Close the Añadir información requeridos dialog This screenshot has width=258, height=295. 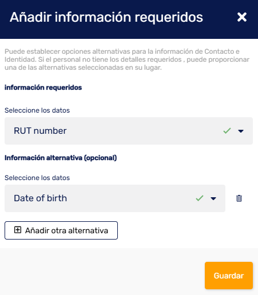click(242, 17)
